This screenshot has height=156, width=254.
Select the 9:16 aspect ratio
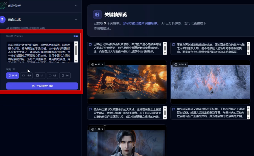coord(12,75)
